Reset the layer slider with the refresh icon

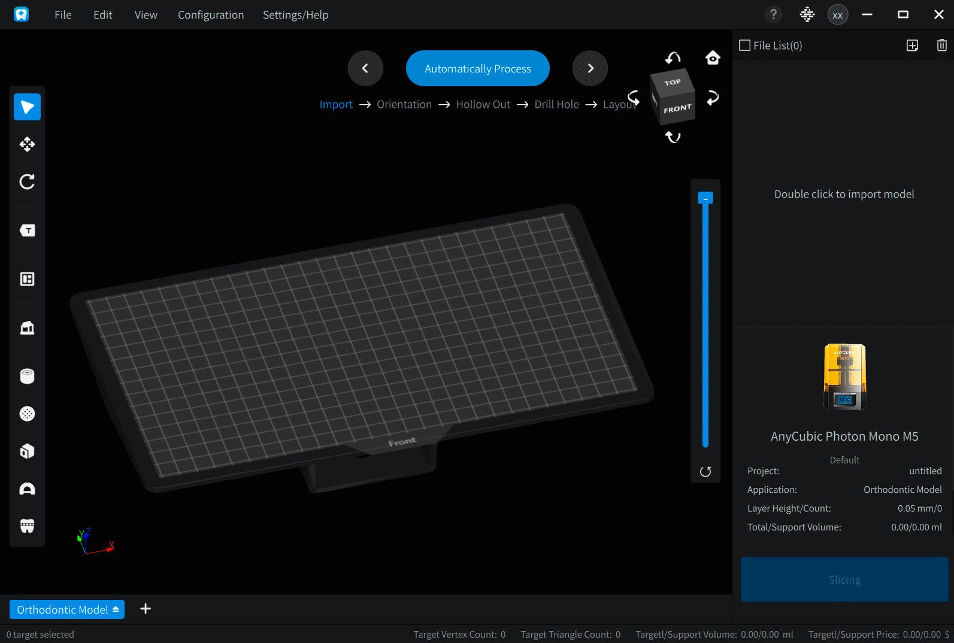705,472
